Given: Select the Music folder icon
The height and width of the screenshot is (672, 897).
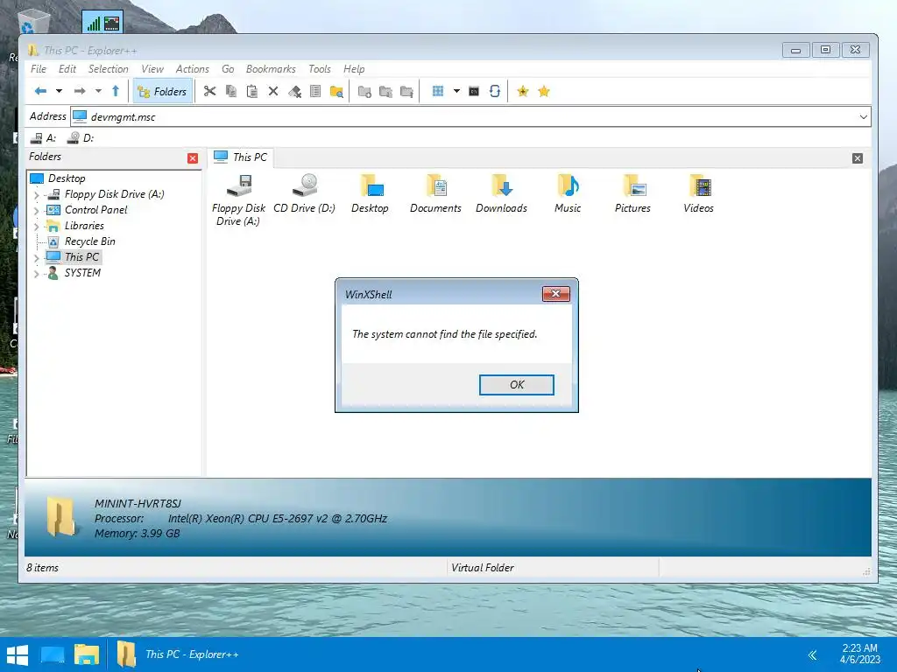Looking at the screenshot, I should click(x=568, y=193).
